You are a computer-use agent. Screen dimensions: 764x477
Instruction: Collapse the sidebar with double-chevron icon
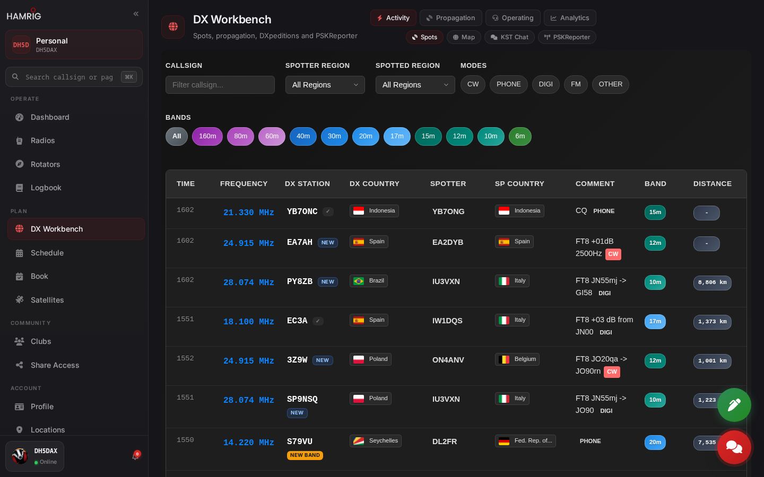[x=136, y=14]
